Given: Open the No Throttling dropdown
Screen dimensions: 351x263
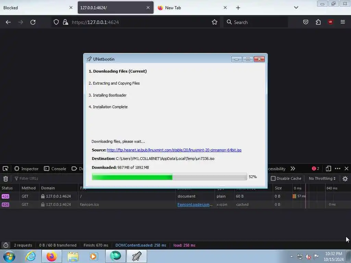Looking at the screenshot, I should [322, 178].
